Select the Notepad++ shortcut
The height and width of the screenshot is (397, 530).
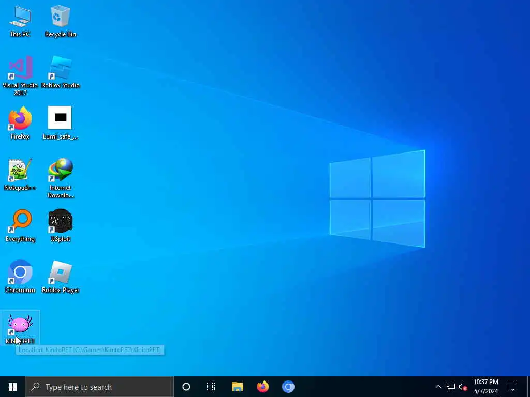[20, 175]
